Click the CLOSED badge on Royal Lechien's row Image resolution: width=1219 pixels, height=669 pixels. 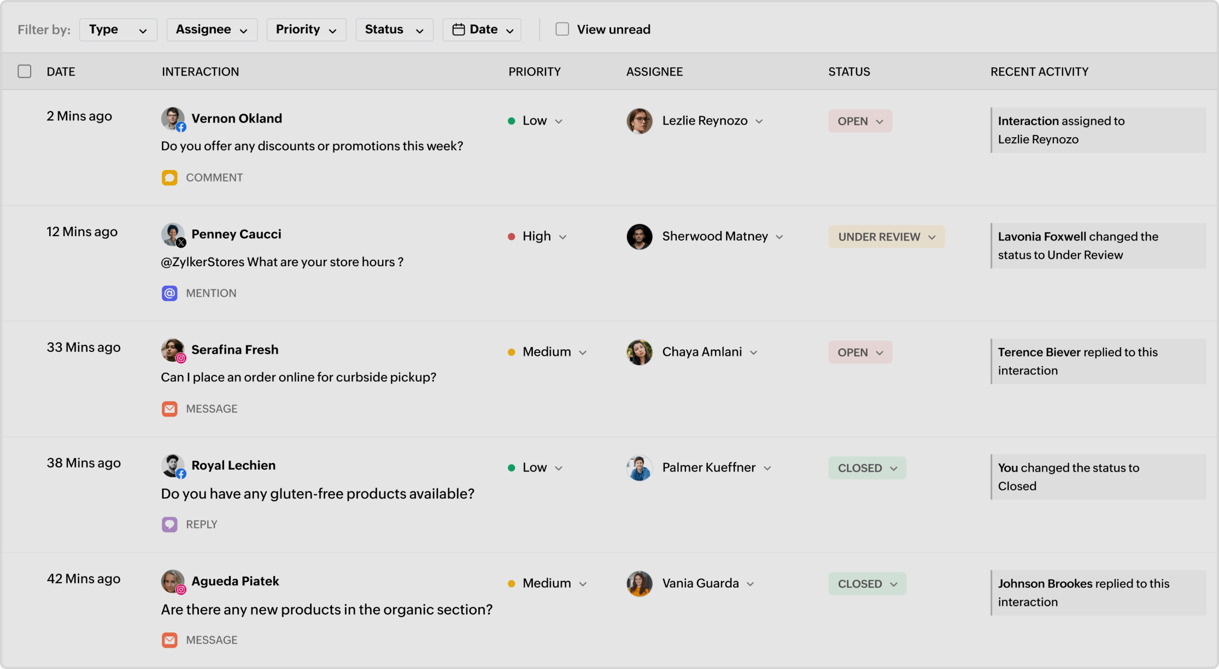[867, 468]
